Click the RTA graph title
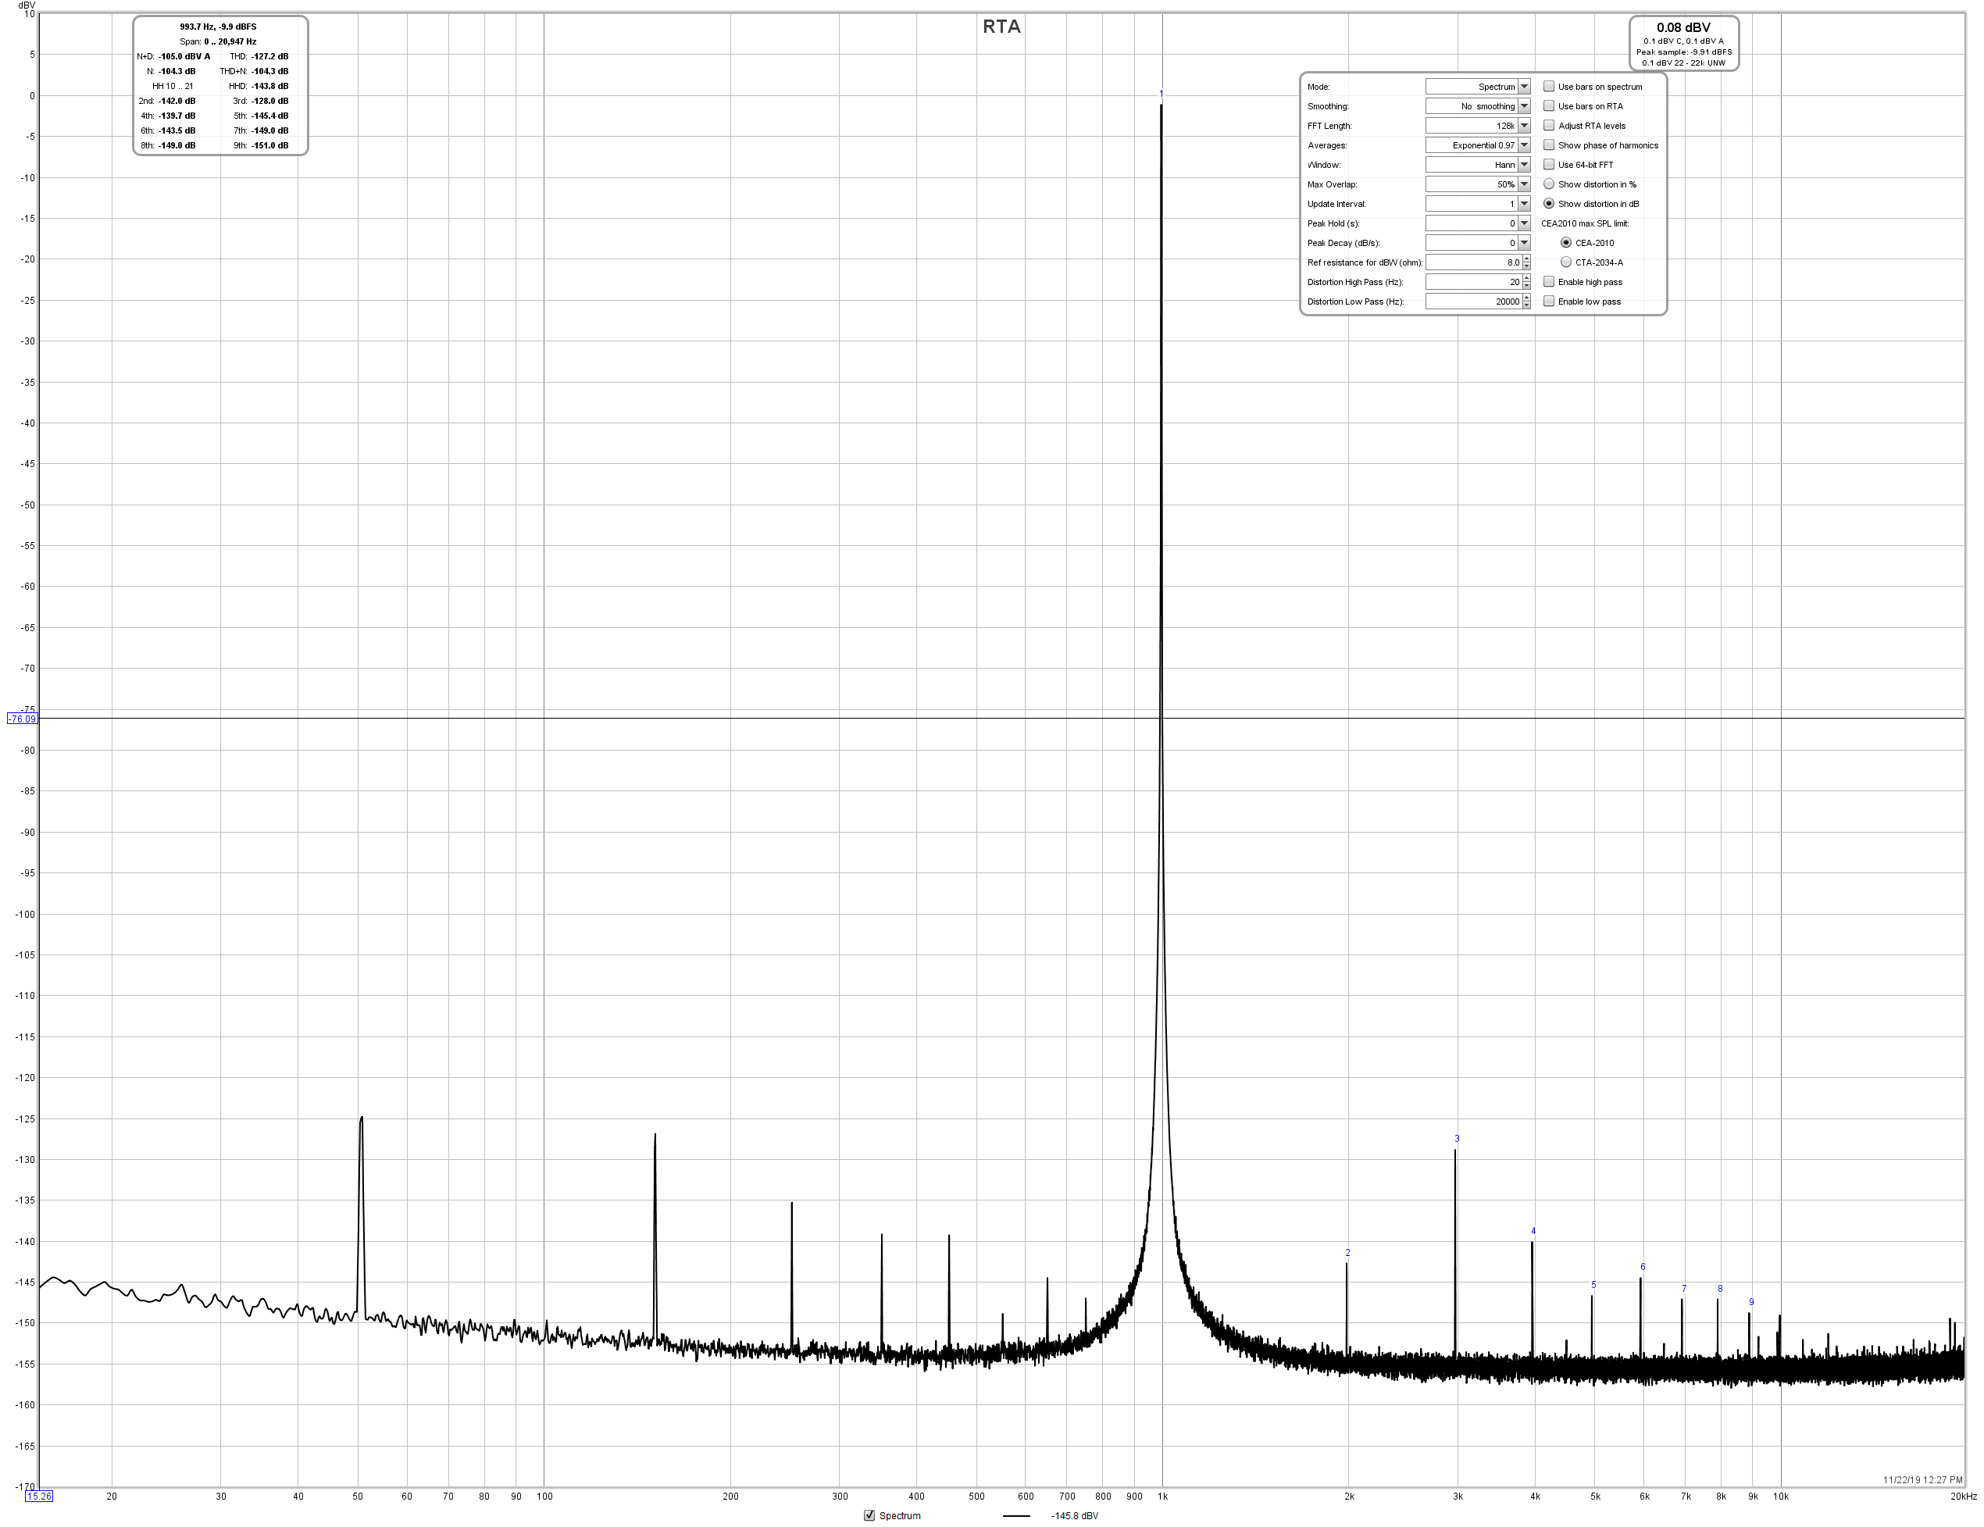This screenshot has height=1527, width=1984. [1001, 27]
